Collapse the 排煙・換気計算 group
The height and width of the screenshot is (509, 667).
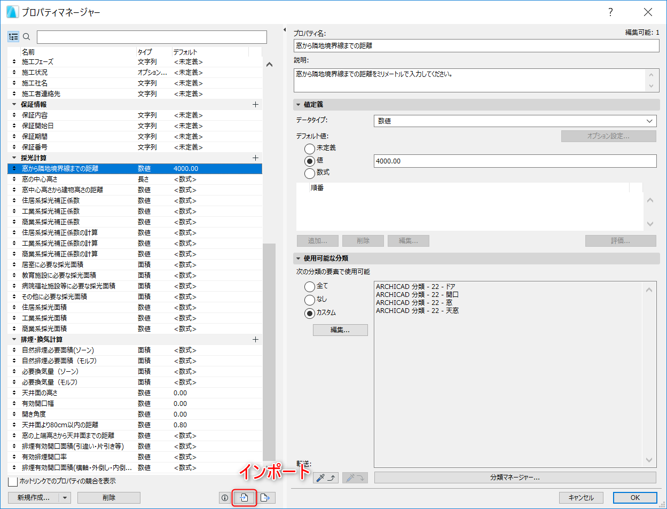point(14,339)
